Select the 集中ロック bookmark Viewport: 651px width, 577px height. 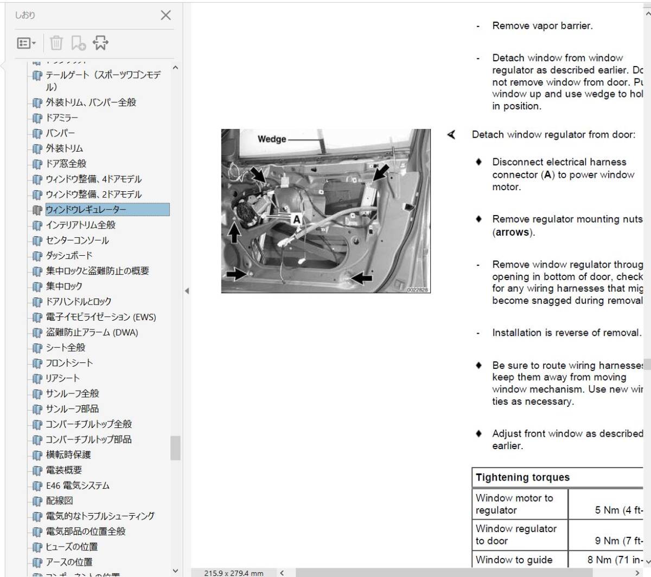point(64,286)
